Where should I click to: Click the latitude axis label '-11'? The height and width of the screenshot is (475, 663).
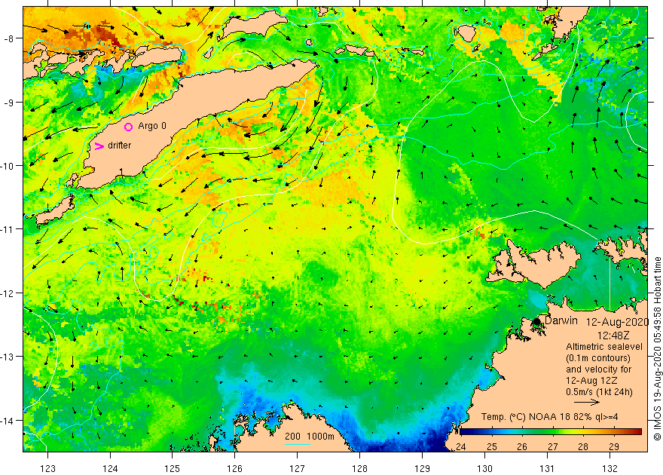(x=8, y=228)
